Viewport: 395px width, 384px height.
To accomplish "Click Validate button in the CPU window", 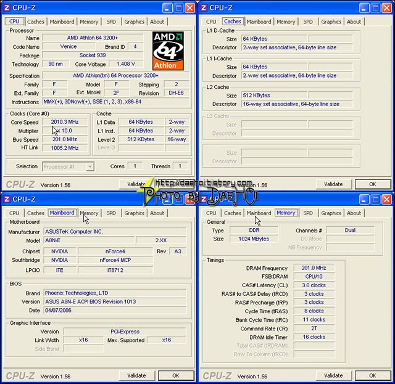I will [136, 184].
